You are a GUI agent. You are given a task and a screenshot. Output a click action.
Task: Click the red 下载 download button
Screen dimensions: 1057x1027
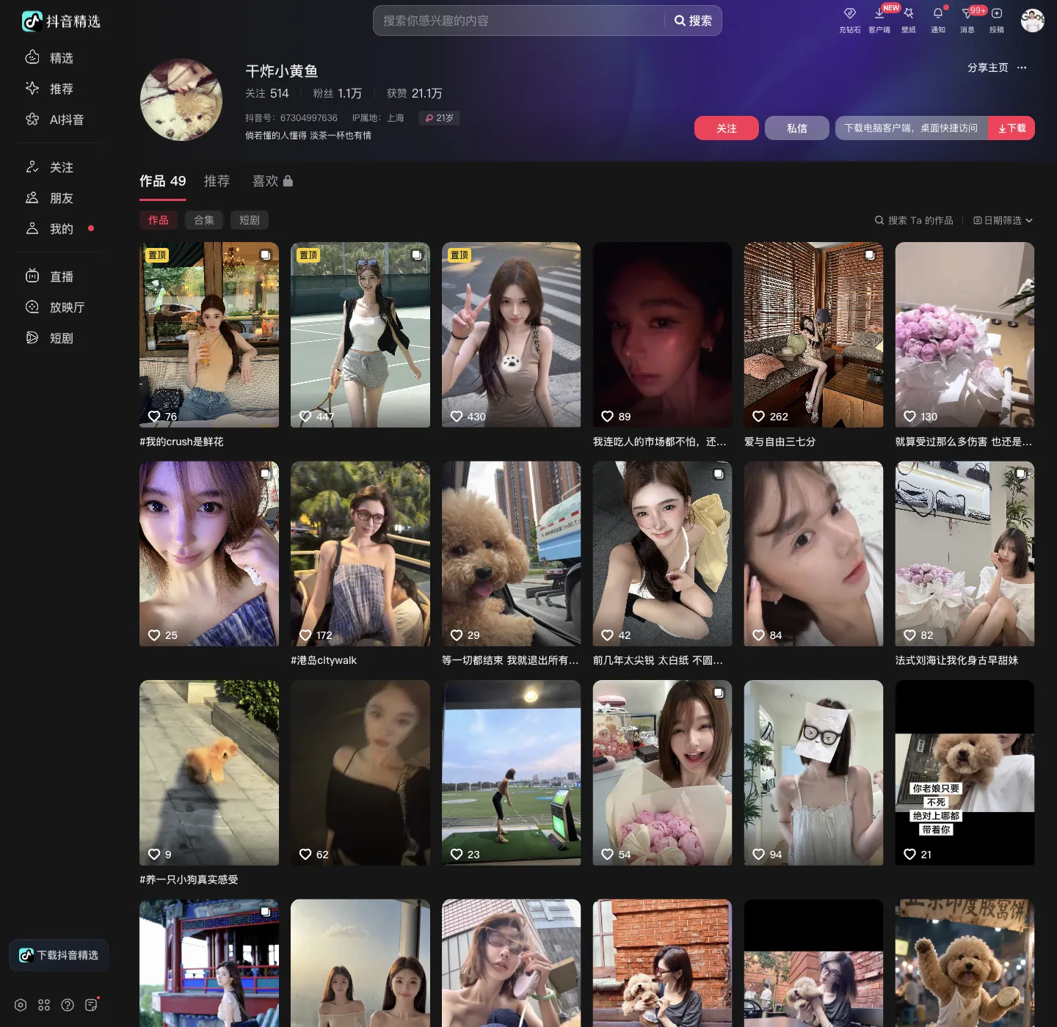[1011, 128]
